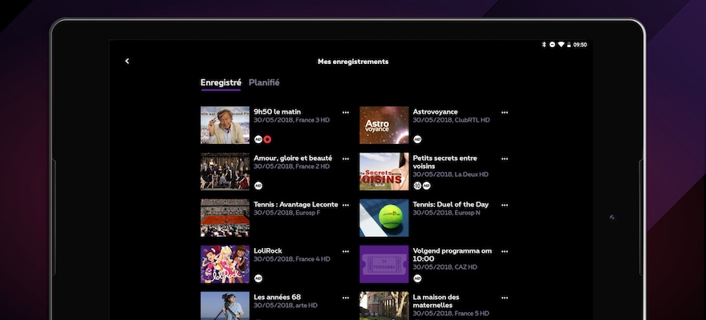Go back using the back arrow
This screenshot has width=706, height=320.
coord(127,61)
